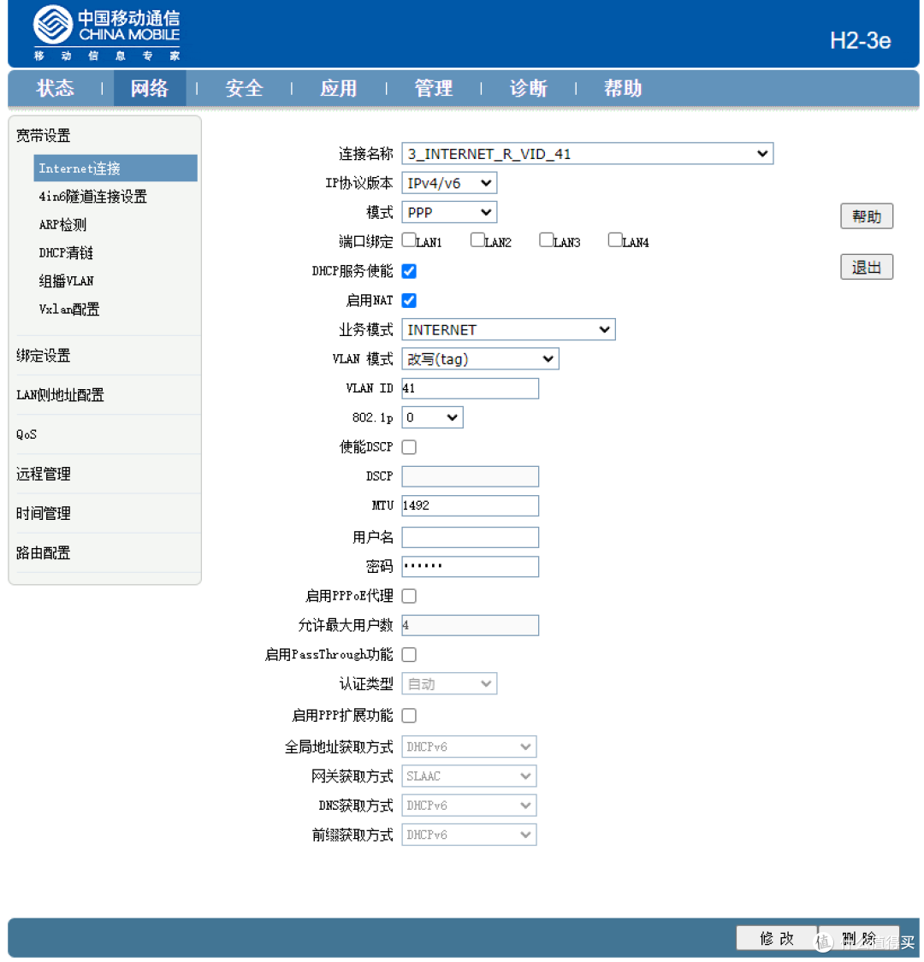The image size is (924, 962).
Task: Toggle the LAN4 port binding checkbox
Action: (x=615, y=240)
